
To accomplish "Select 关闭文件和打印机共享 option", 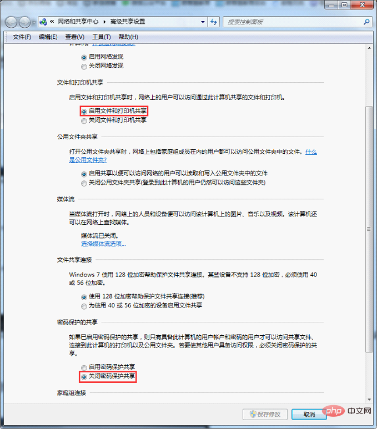I will point(84,120).
